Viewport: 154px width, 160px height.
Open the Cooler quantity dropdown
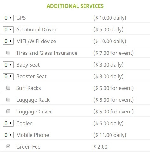[x=8, y=123]
